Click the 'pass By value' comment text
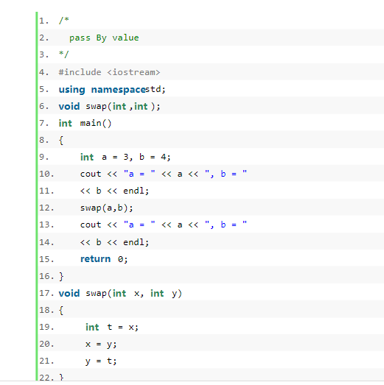Screen dimensions: 384x385 click(104, 38)
